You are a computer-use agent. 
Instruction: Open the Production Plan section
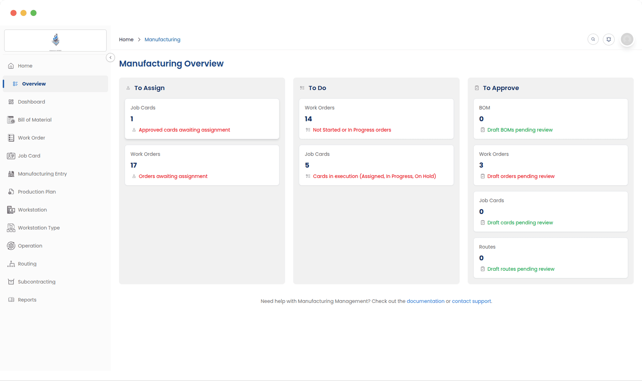click(37, 191)
